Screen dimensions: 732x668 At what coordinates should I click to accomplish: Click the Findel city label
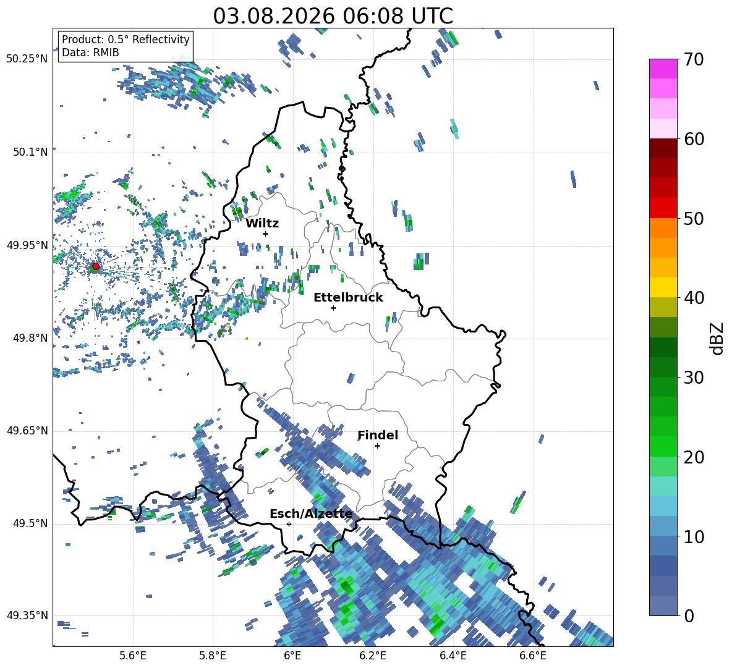click(378, 435)
